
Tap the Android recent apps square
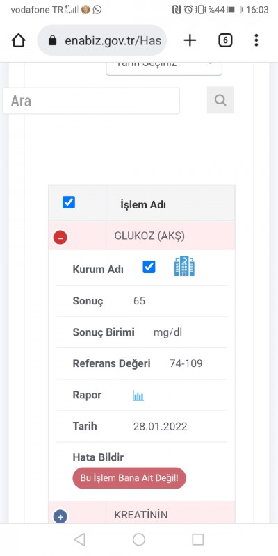tap(198, 539)
